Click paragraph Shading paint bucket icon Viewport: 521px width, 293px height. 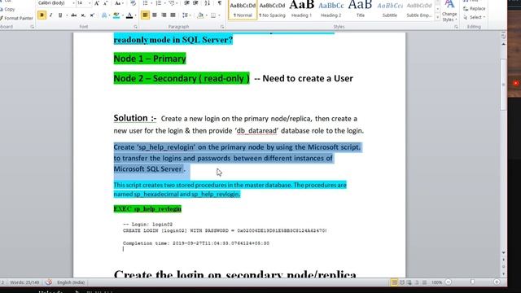[x=200, y=15]
